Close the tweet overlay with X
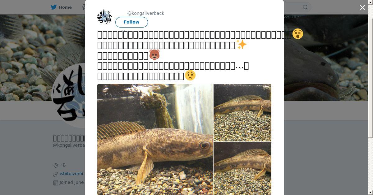Image resolution: width=373 pixels, height=195 pixels. 362,7
